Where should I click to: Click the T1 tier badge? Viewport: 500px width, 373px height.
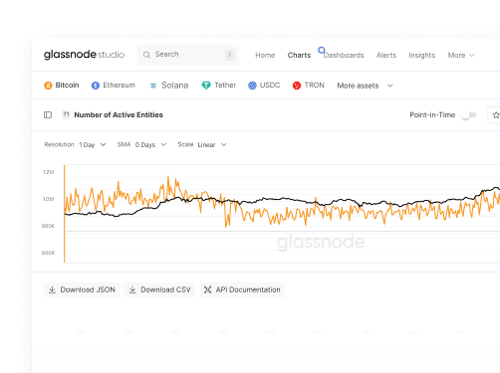[x=66, y=114]
